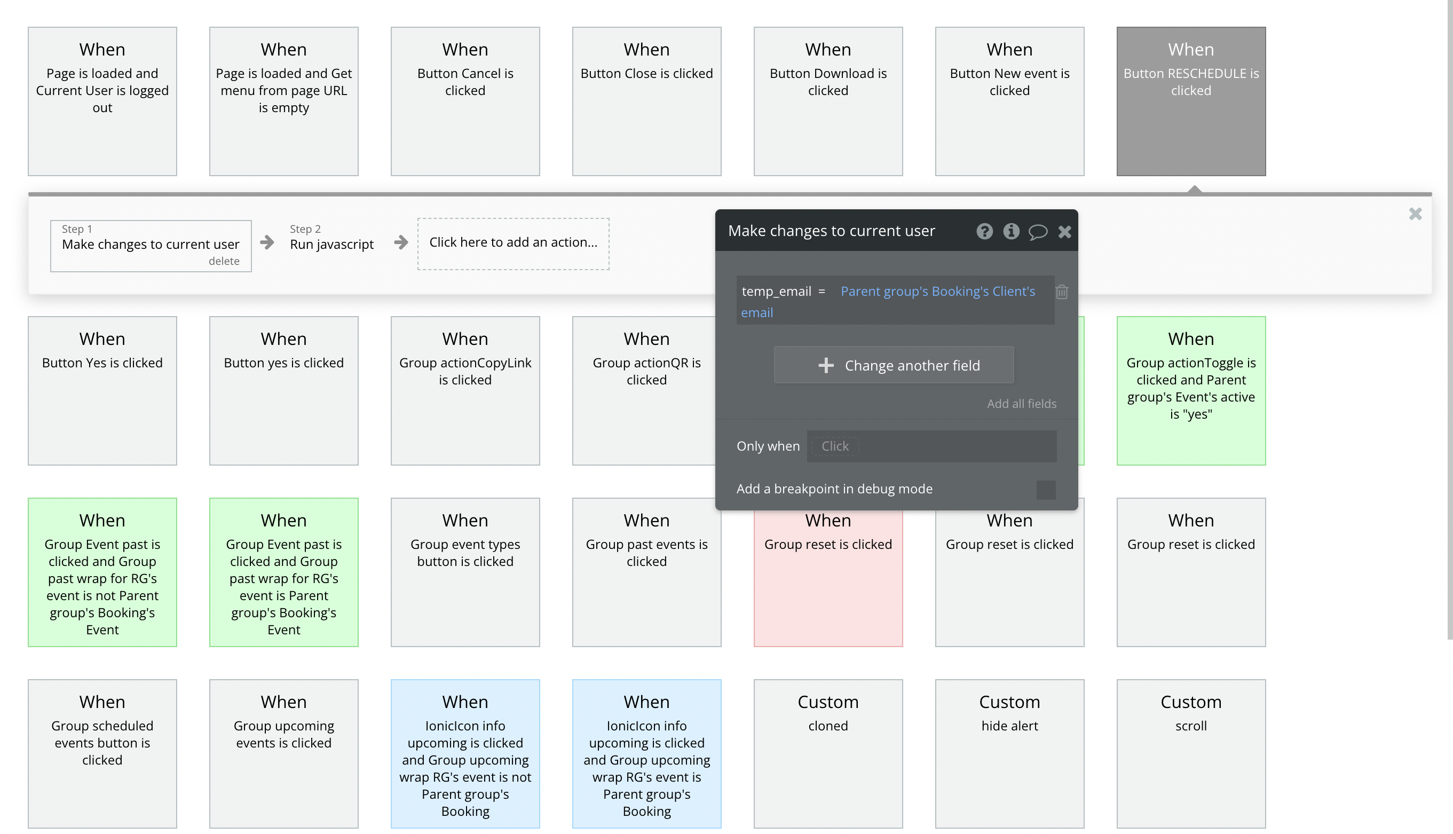
Task: Delete Step 1 Make changes to current user
Action: 224,261
